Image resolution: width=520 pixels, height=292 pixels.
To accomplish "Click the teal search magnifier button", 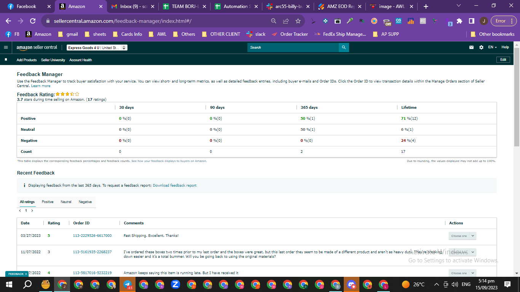I will pyautogui.click(x=344, y=48).
